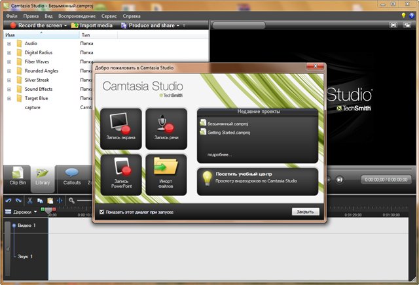This screenshot has width=419, height=285.
Task: Select the capture item in library
Action: click(32, 108)
